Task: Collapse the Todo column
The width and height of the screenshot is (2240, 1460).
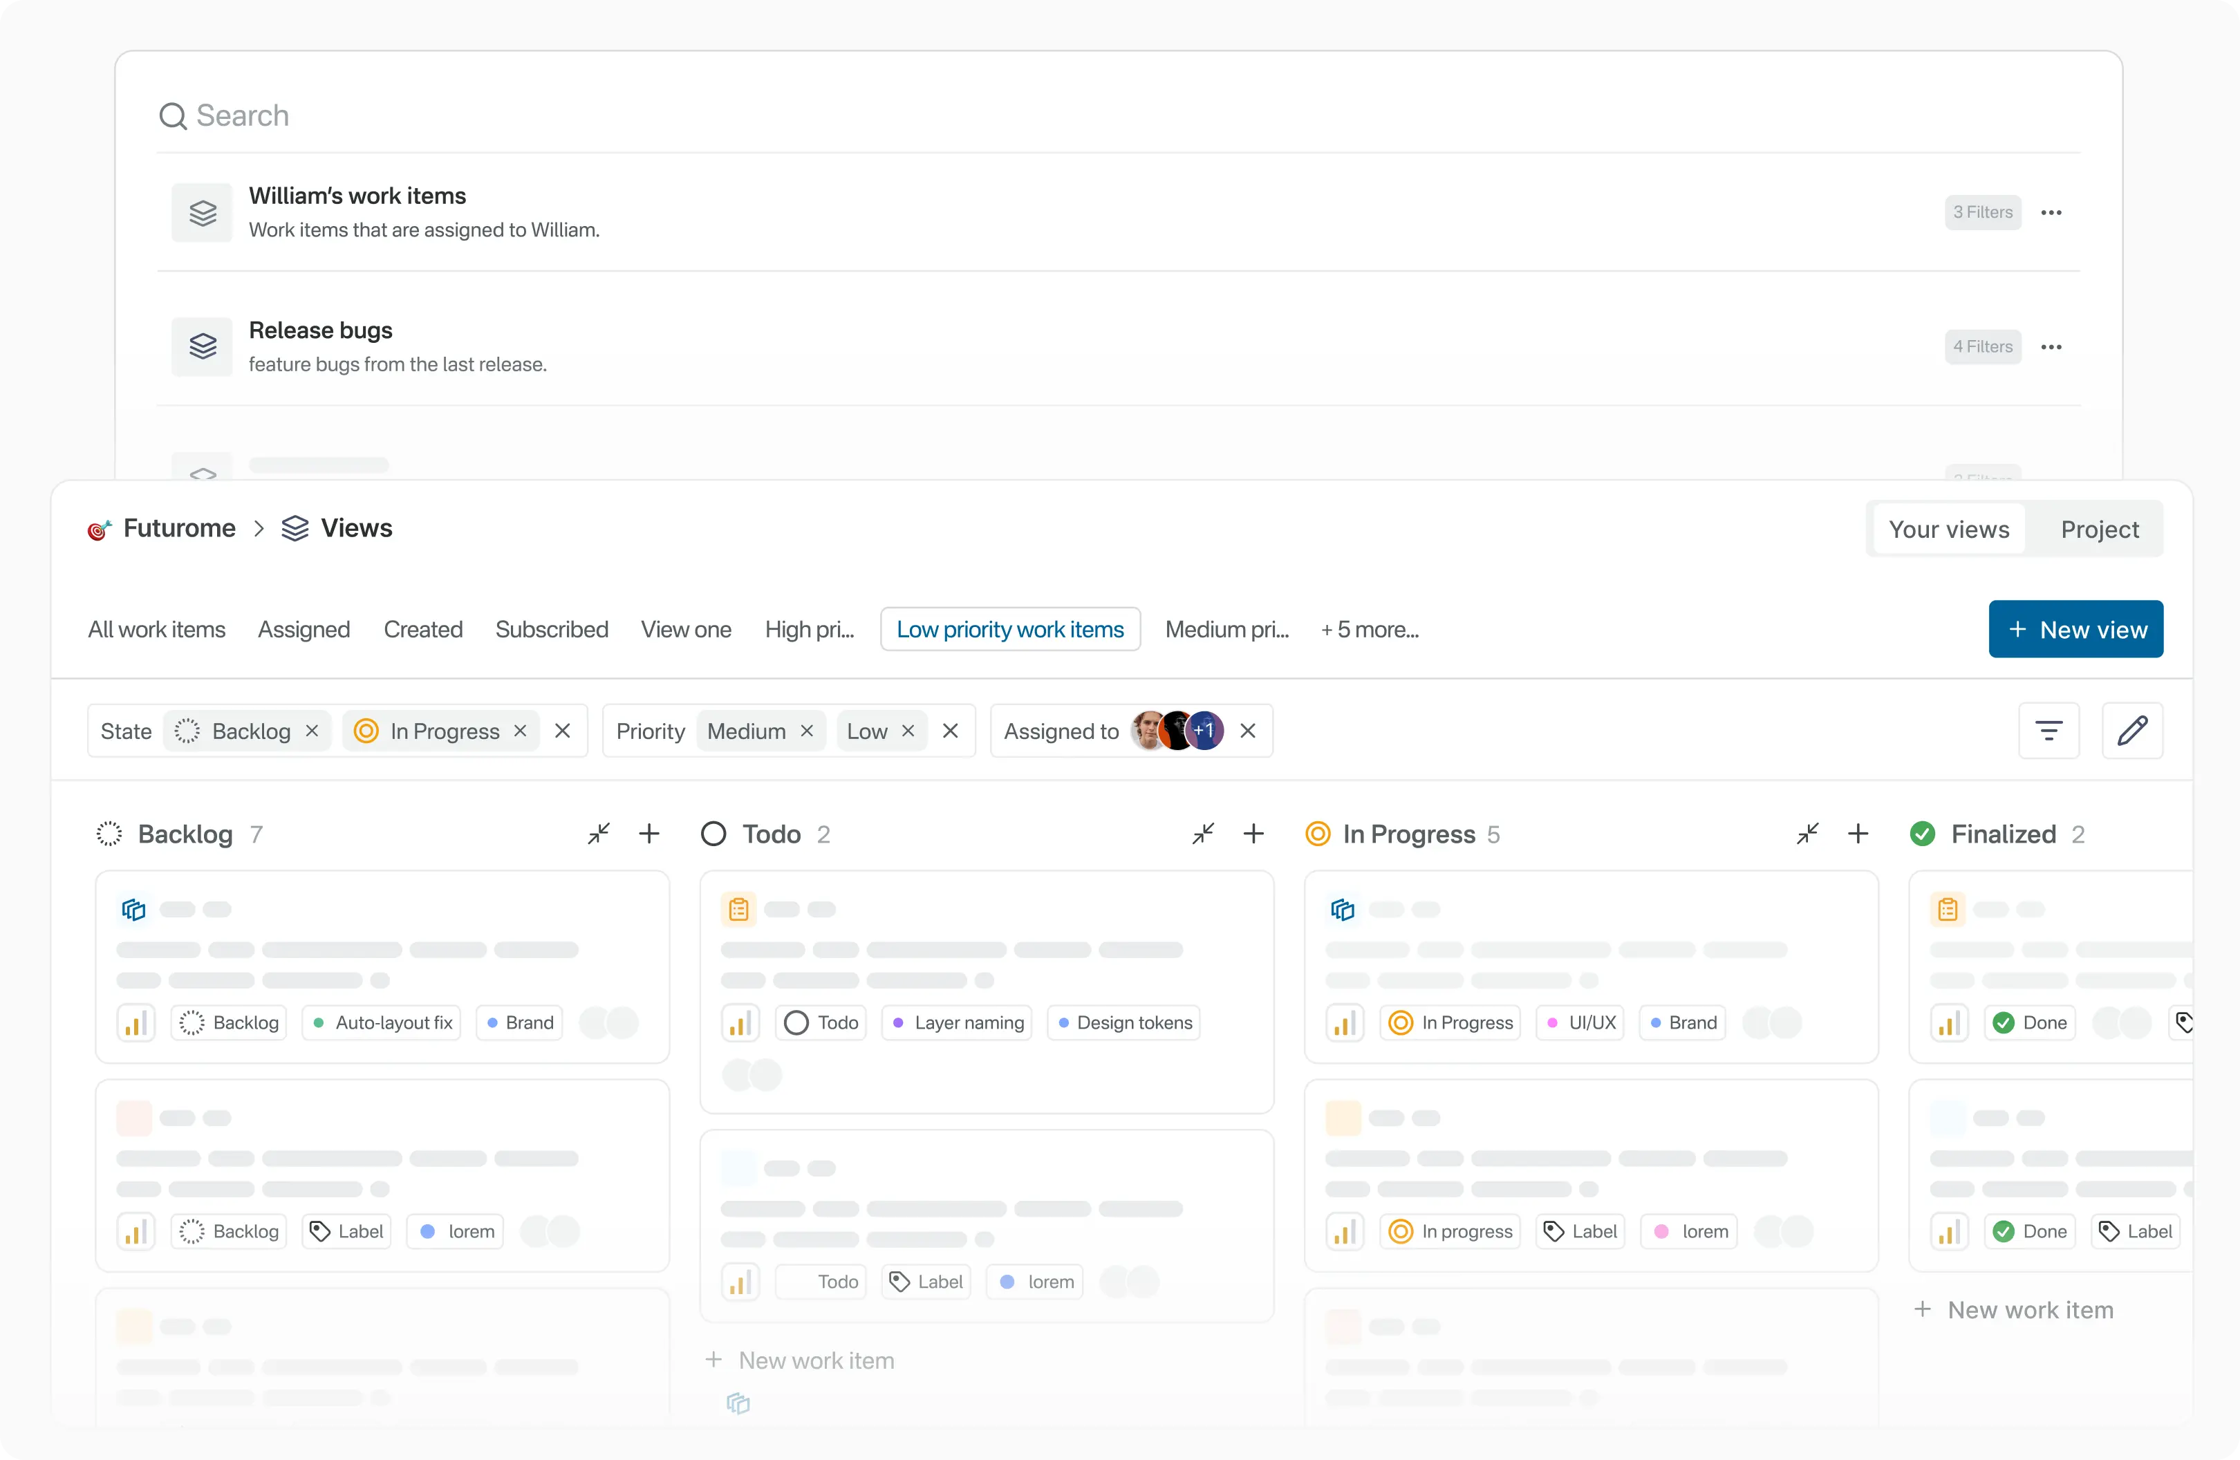Action: point(1203,834)
